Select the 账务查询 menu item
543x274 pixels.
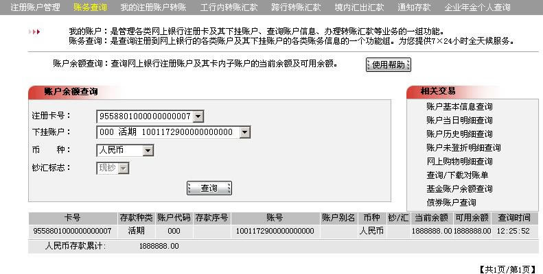91,8
